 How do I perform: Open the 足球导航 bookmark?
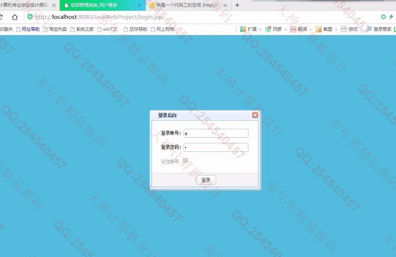pyautogui.click(x=135, y=29)
